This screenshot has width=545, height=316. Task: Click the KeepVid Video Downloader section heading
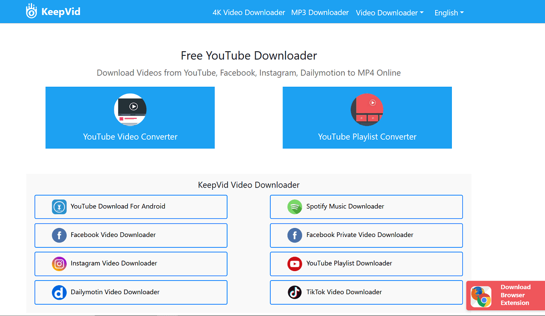point(249,185)
